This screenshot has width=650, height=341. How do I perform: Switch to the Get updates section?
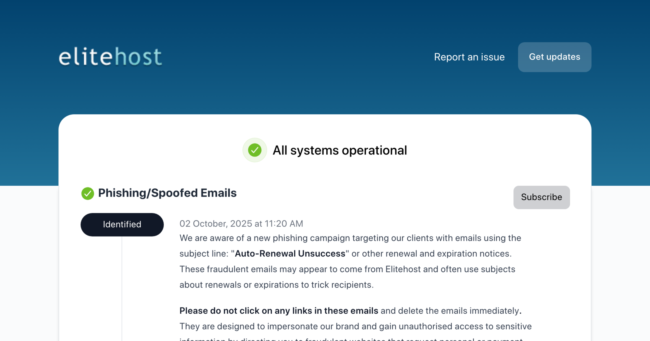click(554, 57)
